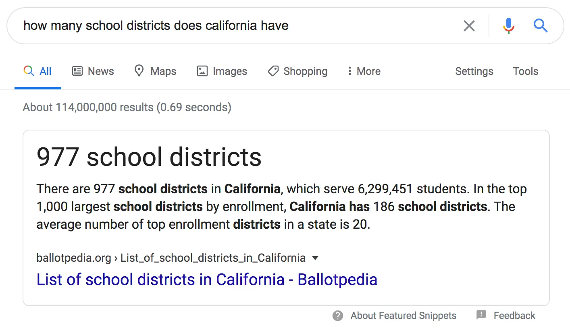570x331 pixels.
Task: Open the Tools options
Action: point(525,71)
